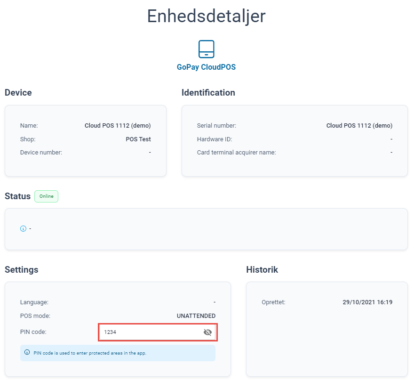The image size is (414, 381).
Task: Open the GoPay CloudPOS link
Action: coord(206,67)
